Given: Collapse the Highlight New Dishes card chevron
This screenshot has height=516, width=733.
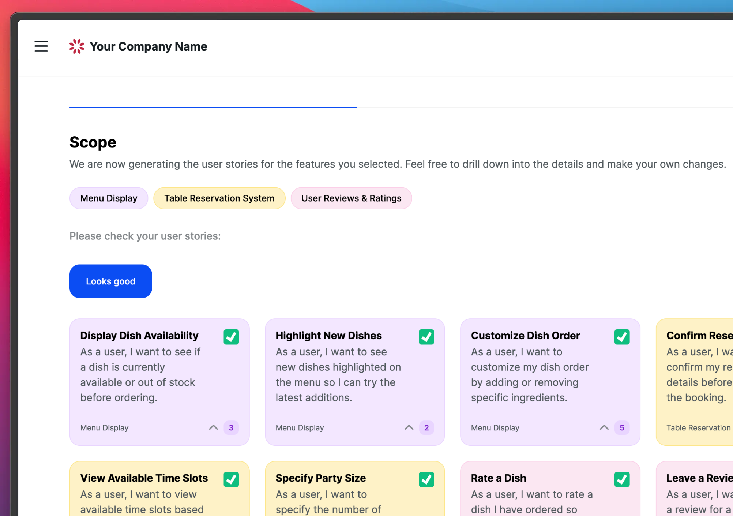Looking at the screenshot, I should coord(409,427).
